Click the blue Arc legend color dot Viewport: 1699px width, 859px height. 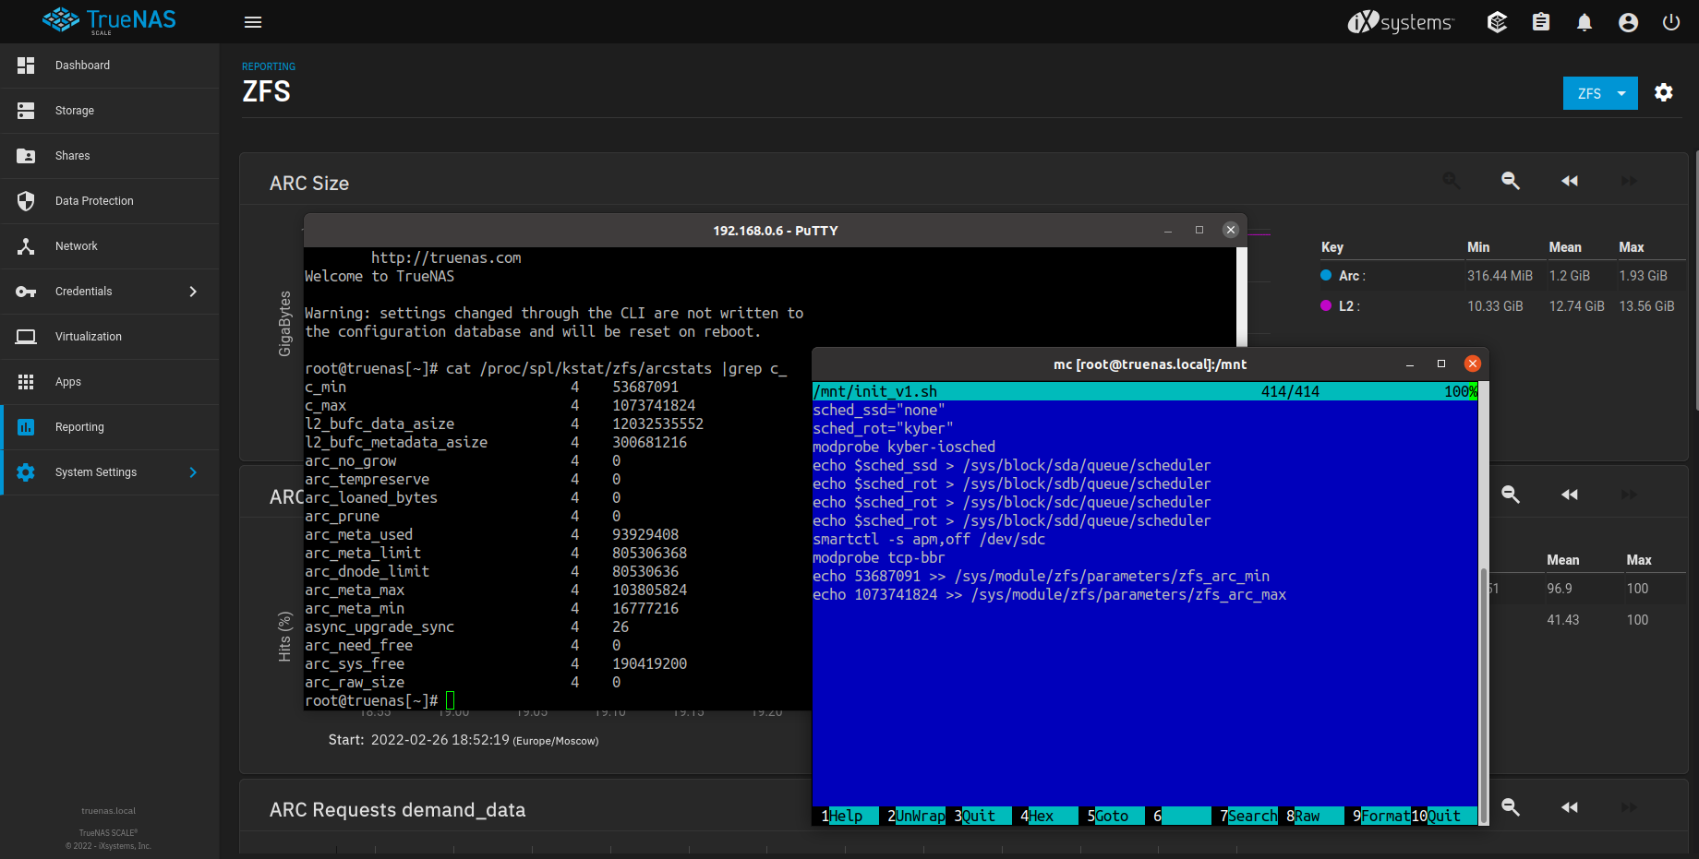[x=1326, y=275]
